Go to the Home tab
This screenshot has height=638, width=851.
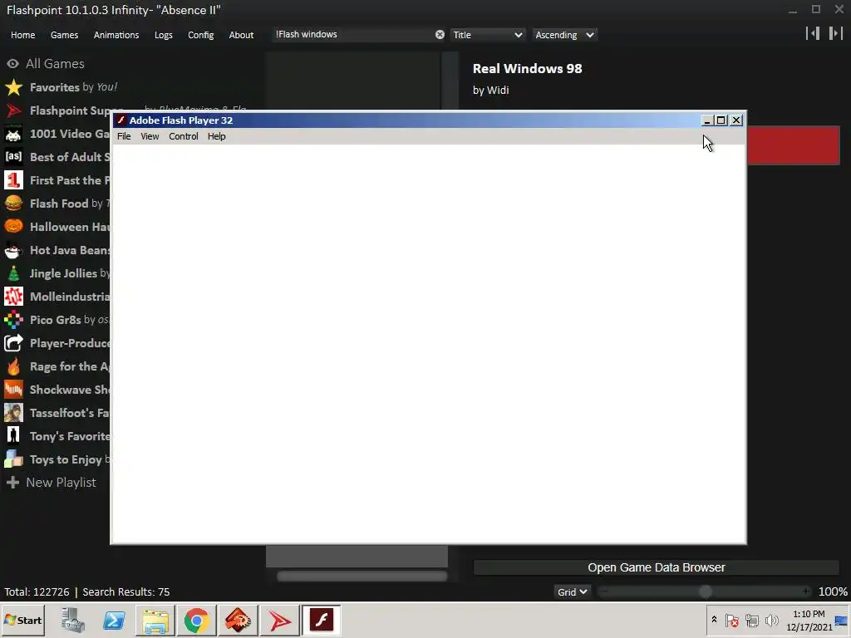pyautogui.click(x=22, y=35)
